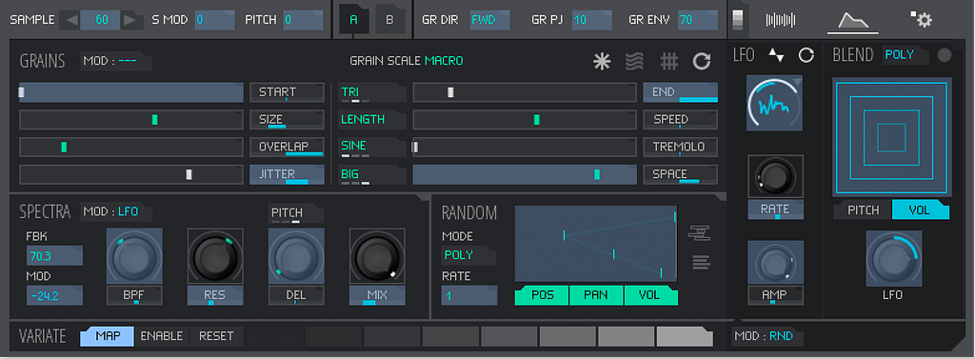Viewport: 975px width, 359px height.
Task: Select the next sample arrow
Action: (x=129, y=20)
